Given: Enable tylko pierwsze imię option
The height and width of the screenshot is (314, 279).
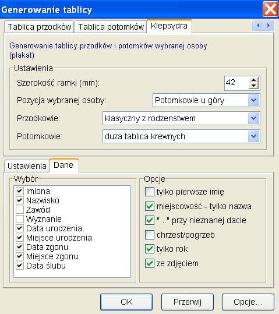Looking at the screenshot, I should 150,192.
